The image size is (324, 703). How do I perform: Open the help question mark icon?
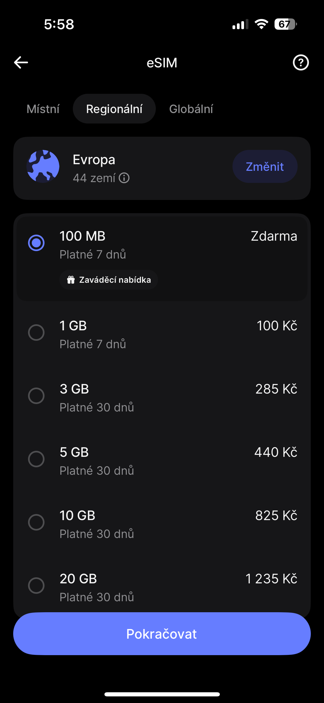[301, 62]
